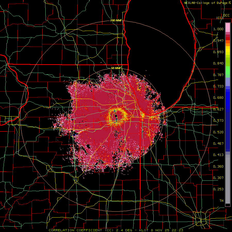Image resolution: width=232 pixels, height=232 pixels.
Task: Select the 0.467 scale label
Action: 218,143
